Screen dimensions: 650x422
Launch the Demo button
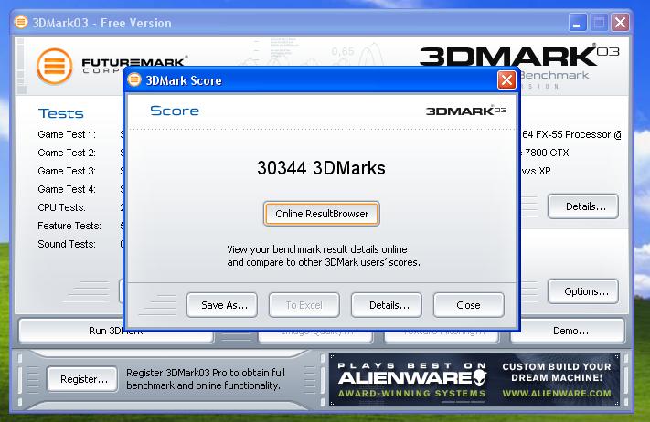[568, 331]
